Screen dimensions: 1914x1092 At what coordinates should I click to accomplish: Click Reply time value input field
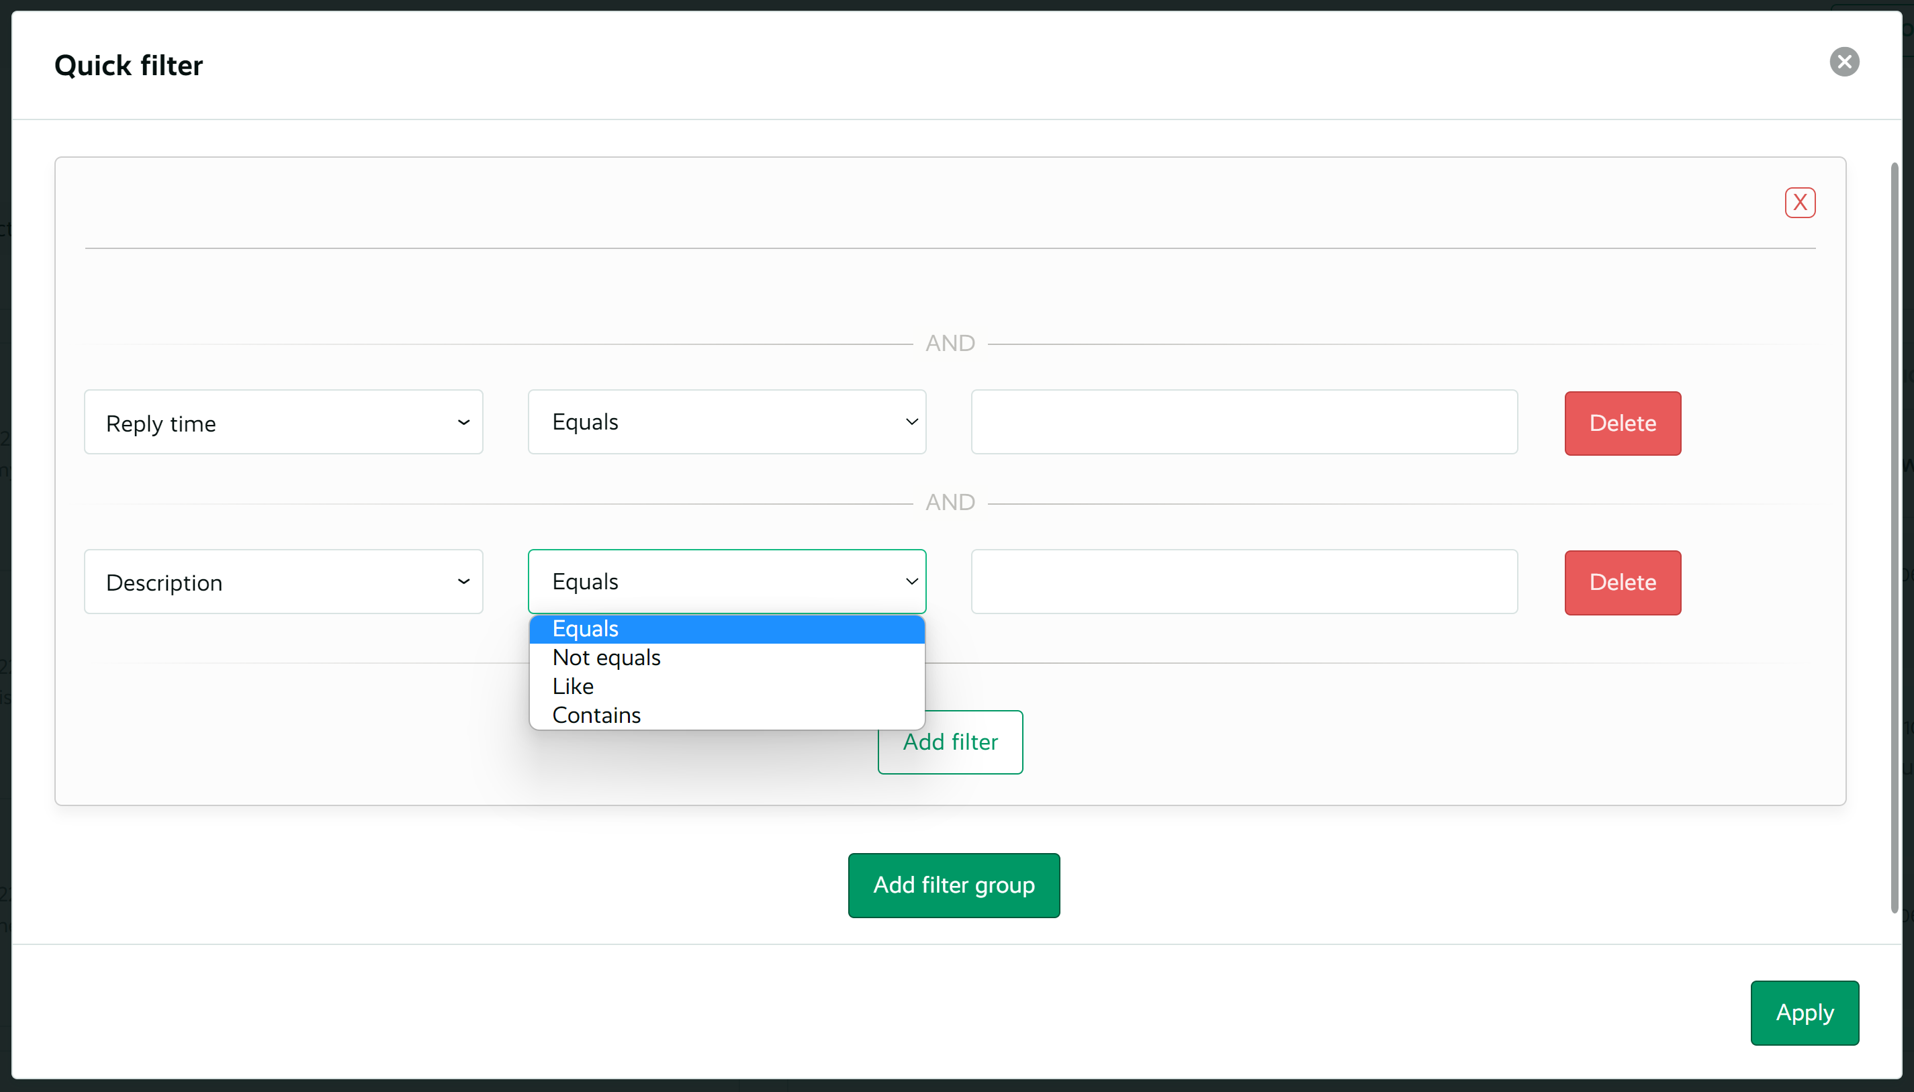pyautogui.click(x=1243, y=422)
